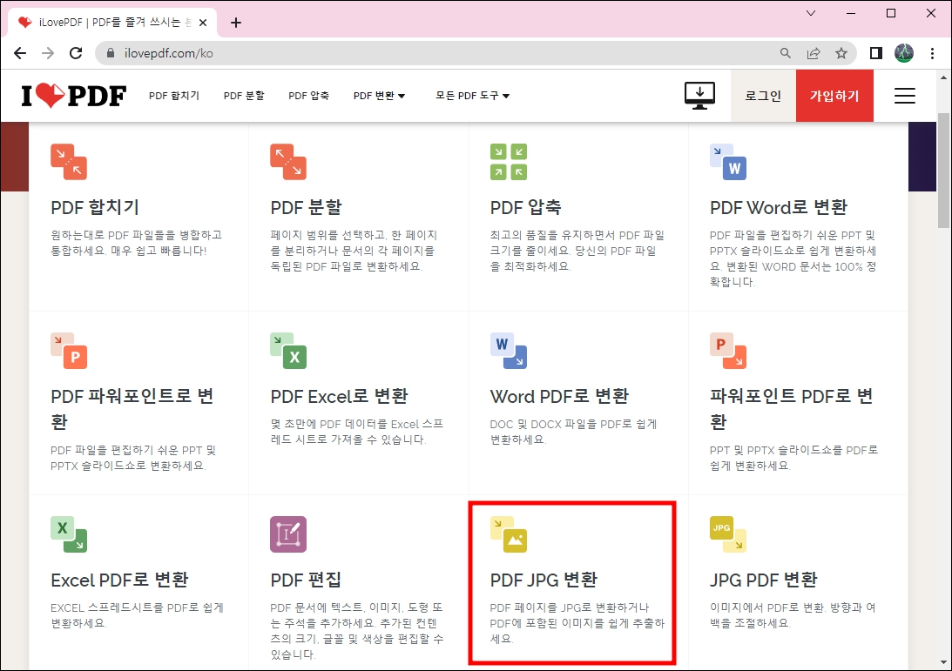Open the green PDF 압축 compress icon

click(508, 162)
